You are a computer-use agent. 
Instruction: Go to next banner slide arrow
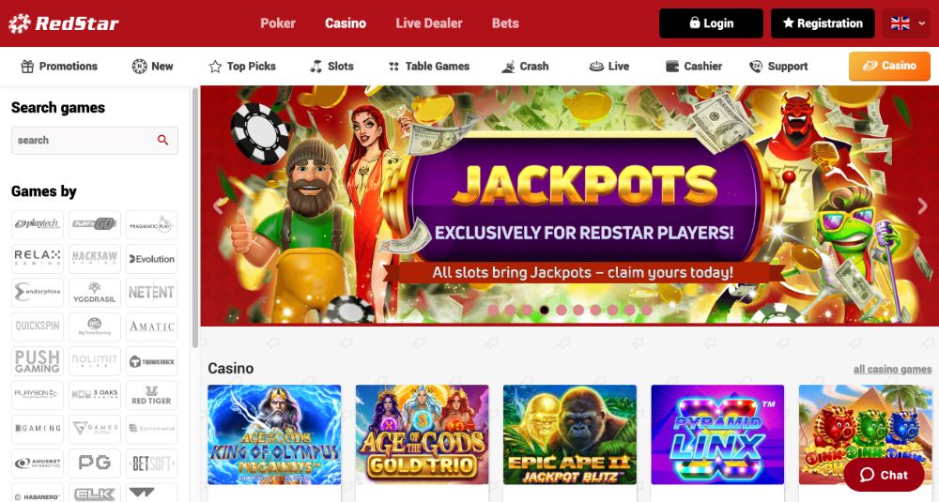(x=922, y=205)
